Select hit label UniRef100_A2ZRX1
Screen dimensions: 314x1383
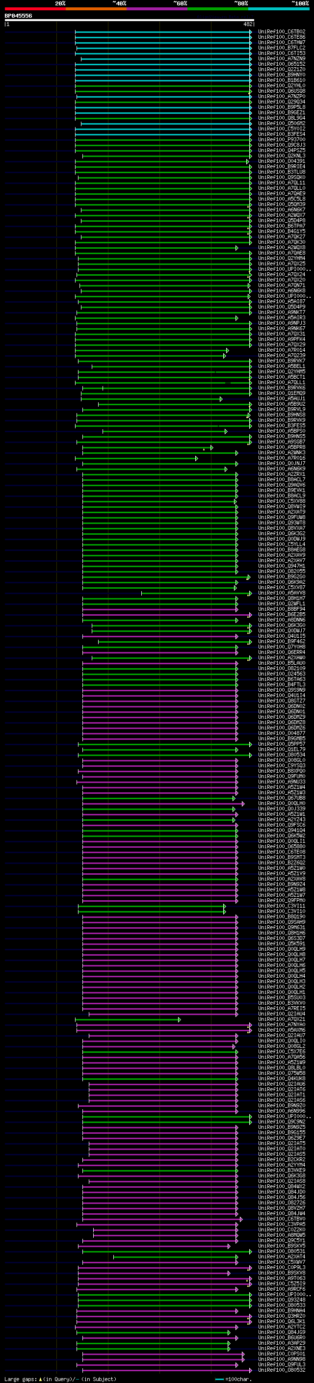click(282, 474)
